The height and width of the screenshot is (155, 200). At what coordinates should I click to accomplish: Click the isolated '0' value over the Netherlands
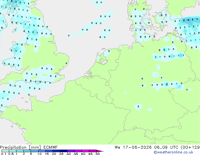coord(109,51)
